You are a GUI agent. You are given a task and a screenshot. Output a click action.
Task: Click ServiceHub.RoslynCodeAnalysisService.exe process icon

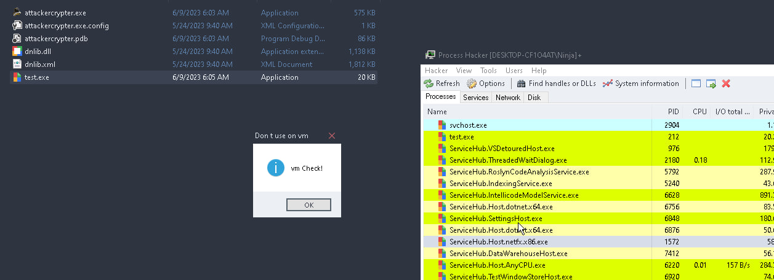click(x=441, y=172)
